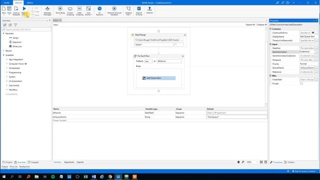Screen dimensions: 320x180
Task: Open the Imports panel tab
Action: [80, 162]
